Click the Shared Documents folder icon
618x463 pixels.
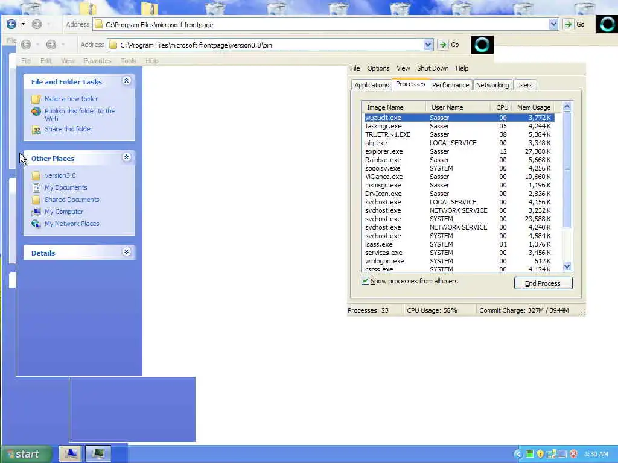pyautogui.click(x=36, y=200)
